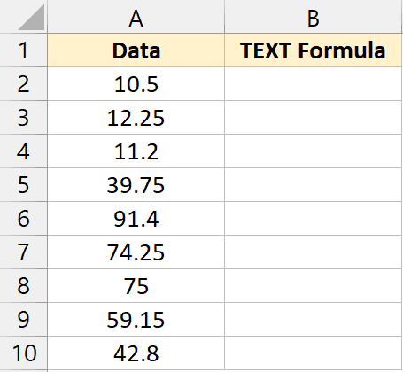Select cell containing 74.25

click(136, 252)
